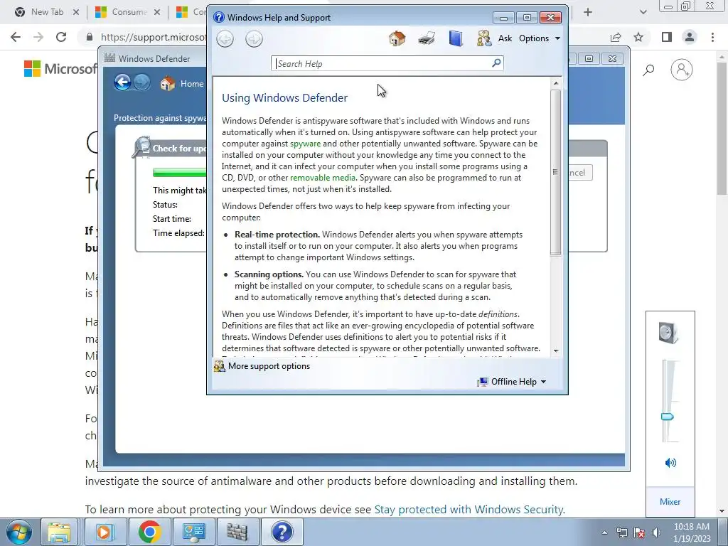This screenshot has width=728, height=546.
Task: Expand the Offline Help dropdown
Action: [x=512, y=382]
